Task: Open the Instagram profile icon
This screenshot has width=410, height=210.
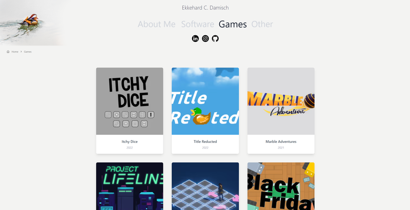Action: tap(206, 38)
